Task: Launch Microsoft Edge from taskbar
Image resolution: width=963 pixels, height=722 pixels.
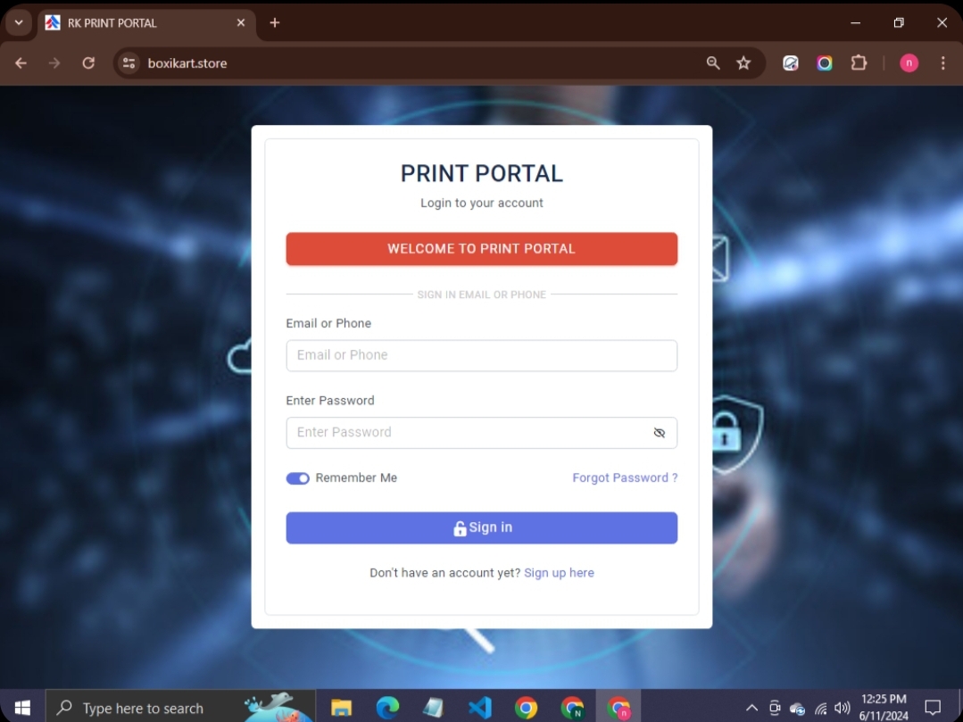Action: (387, 708)
